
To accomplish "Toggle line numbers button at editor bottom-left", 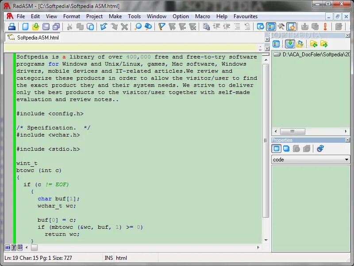I will (8, 248).
